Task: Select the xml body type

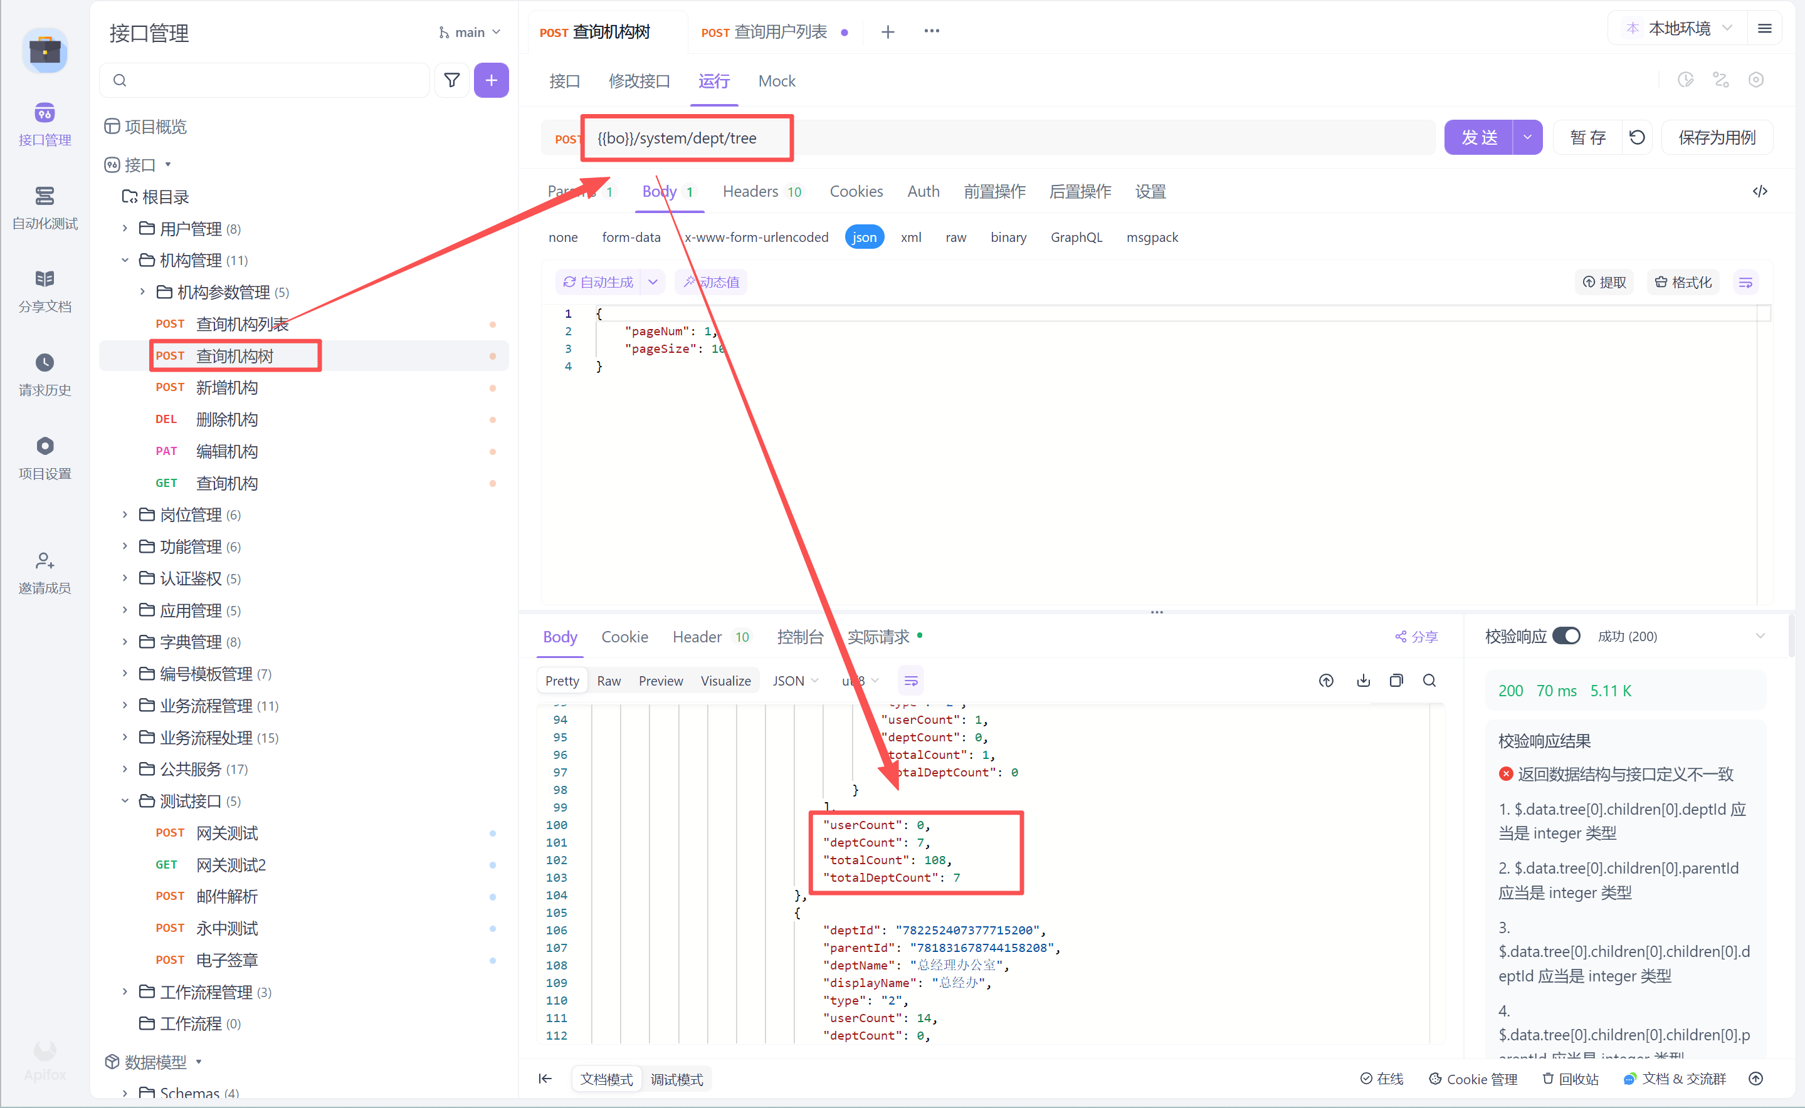Action: tap(910, 237)
